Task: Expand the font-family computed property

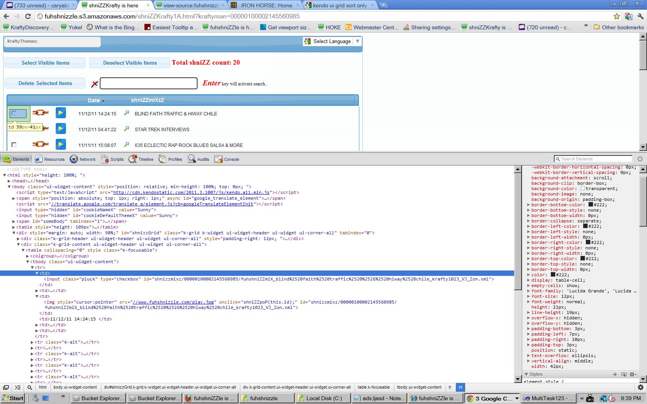Action: [x=529, y=291]
